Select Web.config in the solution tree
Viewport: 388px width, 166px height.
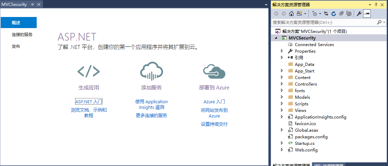click(306, 150)
